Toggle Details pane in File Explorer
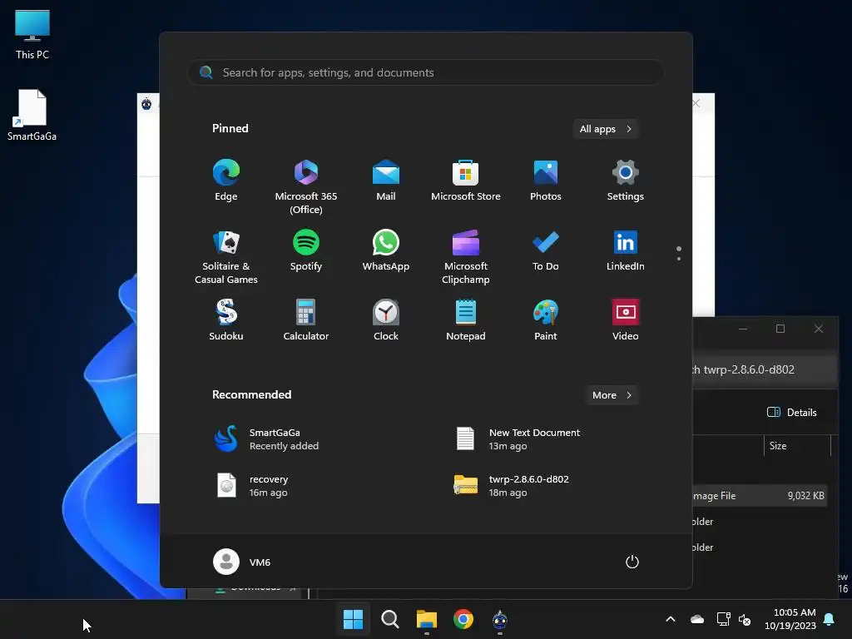852x639 pixels. (x=792, y=413)
